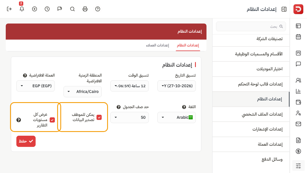Open the document file icon in rail
The image size is (307, 173).
point(298,140)
